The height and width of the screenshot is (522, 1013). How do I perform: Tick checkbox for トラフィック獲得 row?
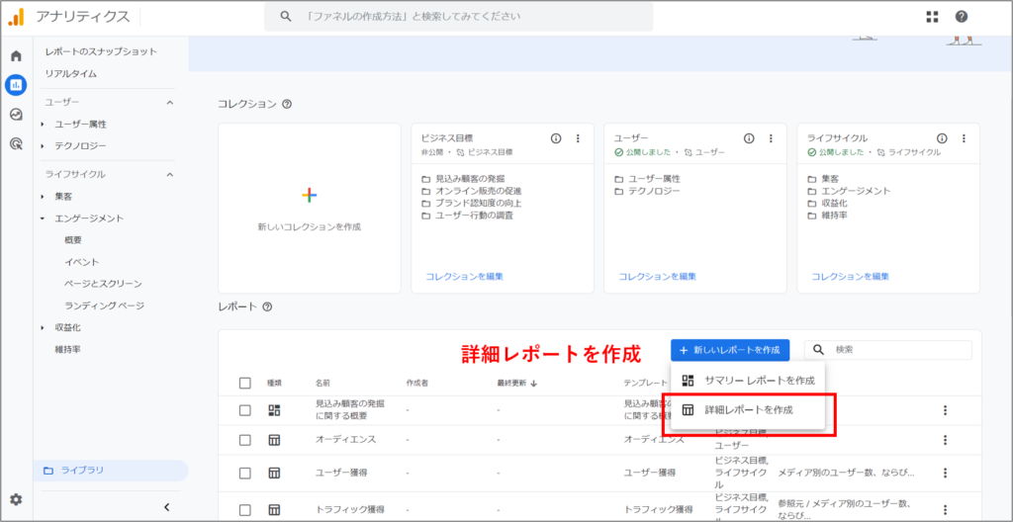245,509
